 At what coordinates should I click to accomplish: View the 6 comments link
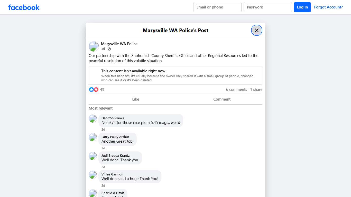tap(236, 89)
